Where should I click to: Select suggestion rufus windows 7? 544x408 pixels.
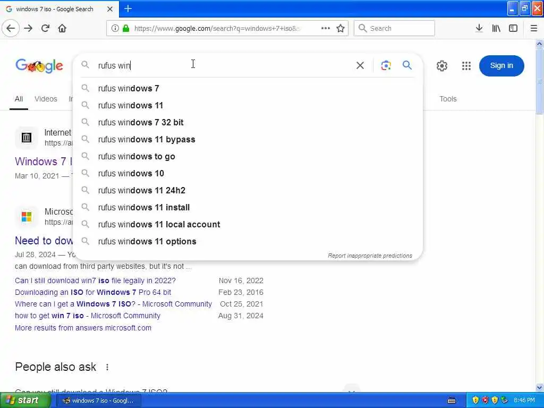point(248,89)
